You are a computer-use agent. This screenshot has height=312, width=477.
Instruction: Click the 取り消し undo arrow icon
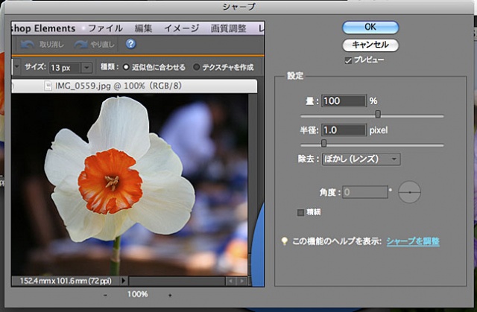coord(28,45)
